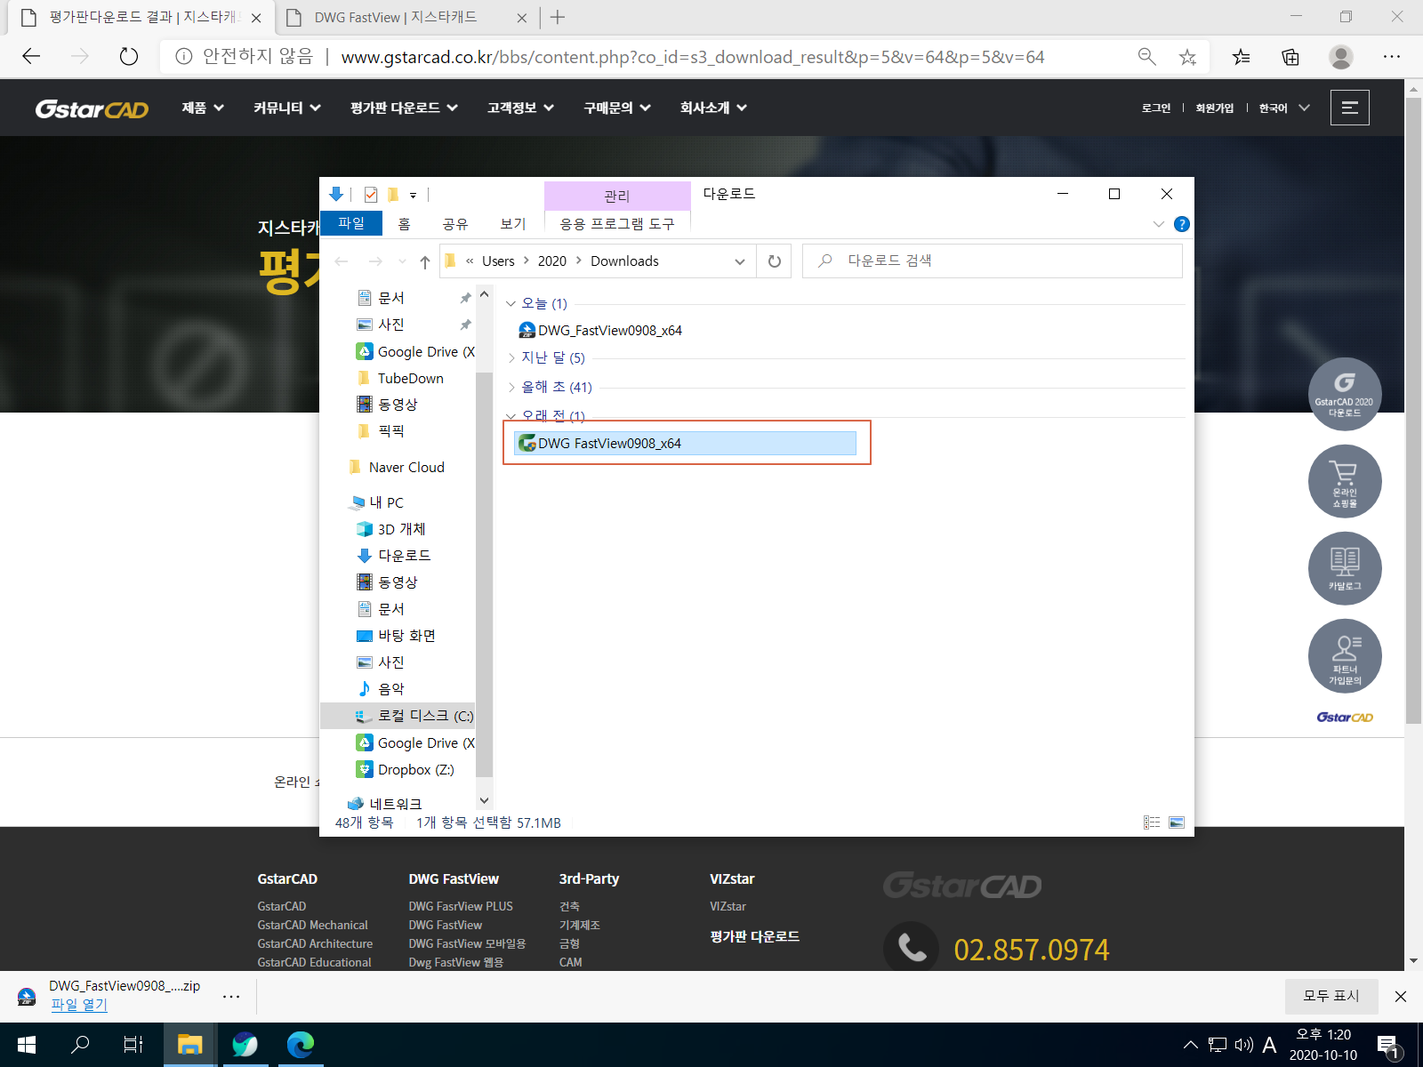Select 바탕 화면 under 내 PC
Viewport: 1423px width, 1067px height.
pyautogui.click(x=397, y=636)
